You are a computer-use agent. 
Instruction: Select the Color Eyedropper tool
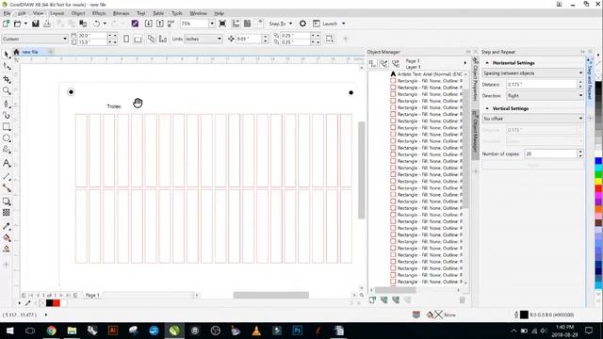[7, 226]
